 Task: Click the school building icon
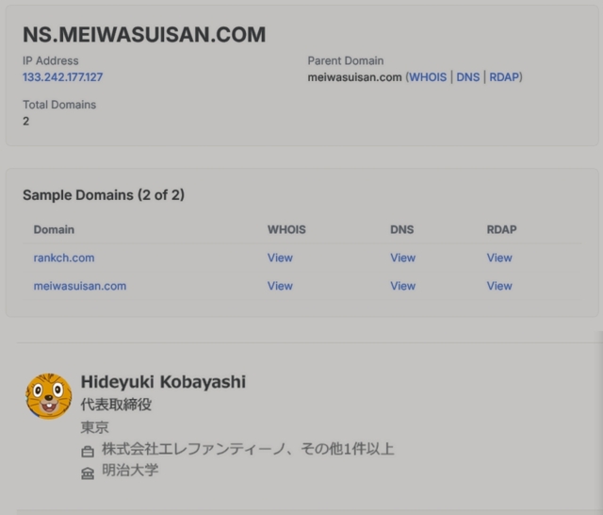(x=88, y=473)
